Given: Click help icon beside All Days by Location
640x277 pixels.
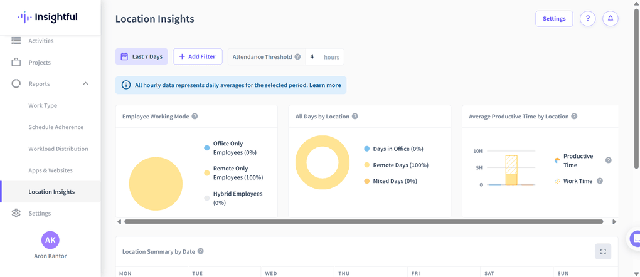Looking at the screenshot, I should click(355, 117).
